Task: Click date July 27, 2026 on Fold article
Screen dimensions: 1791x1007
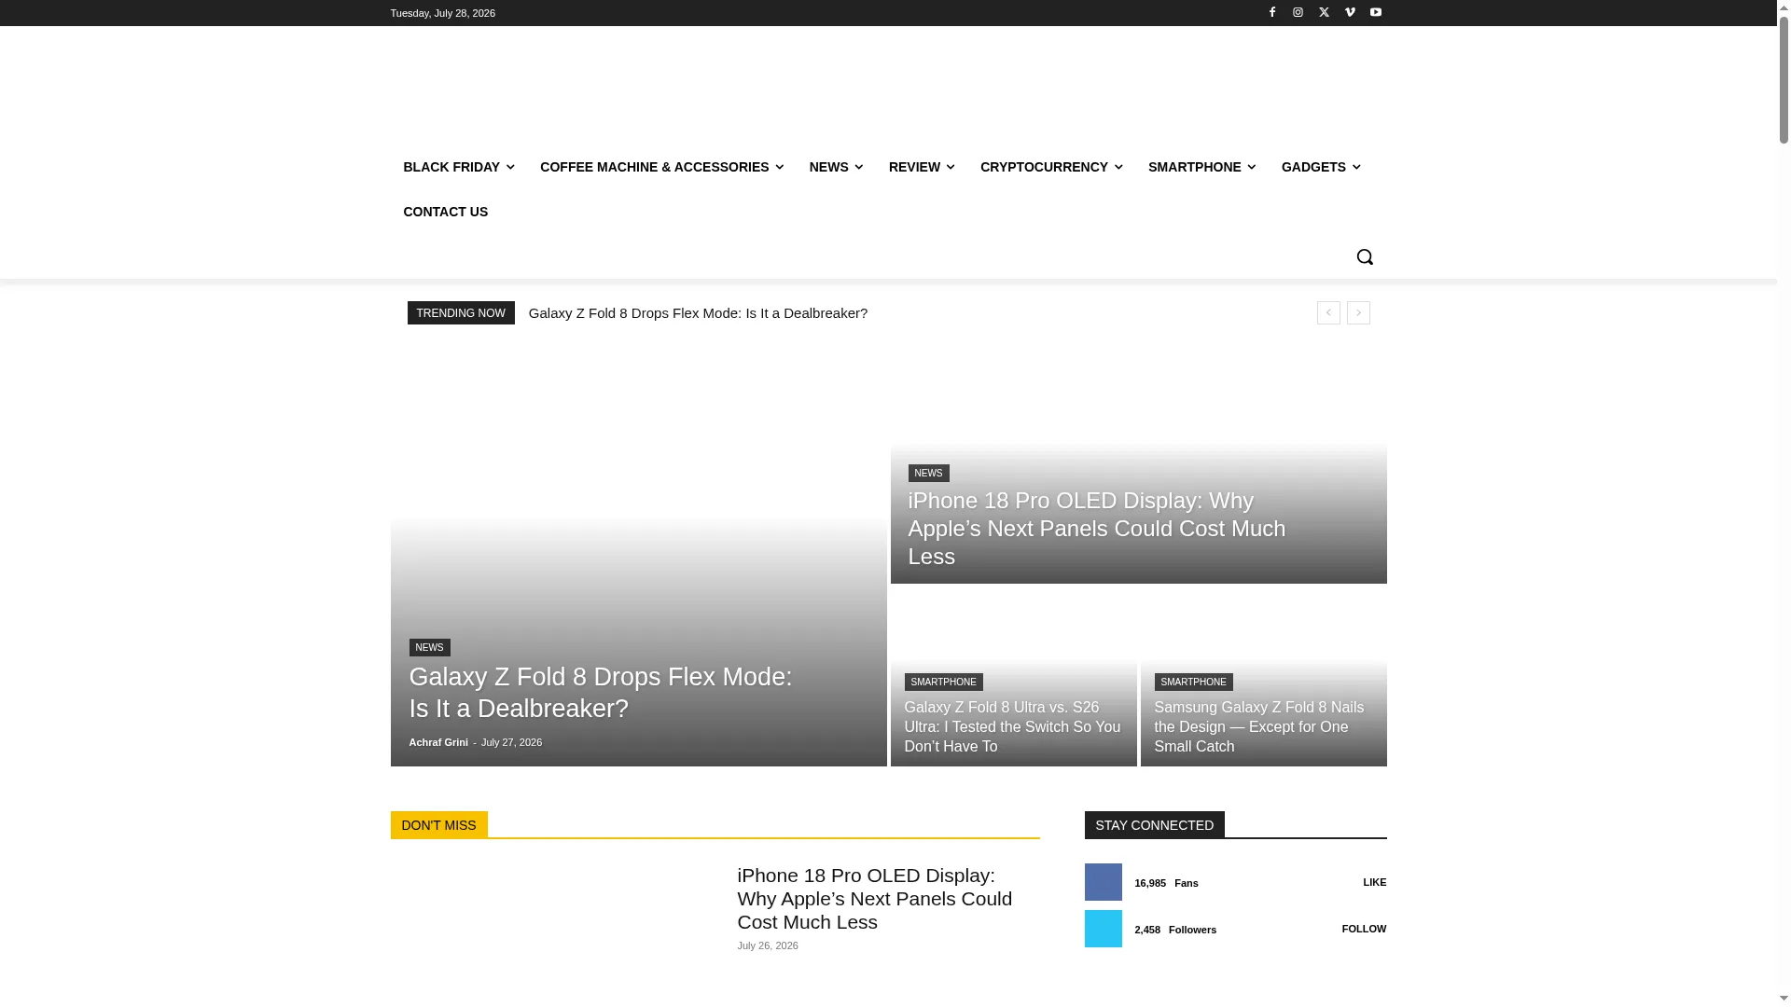Action: pos(511,743)
